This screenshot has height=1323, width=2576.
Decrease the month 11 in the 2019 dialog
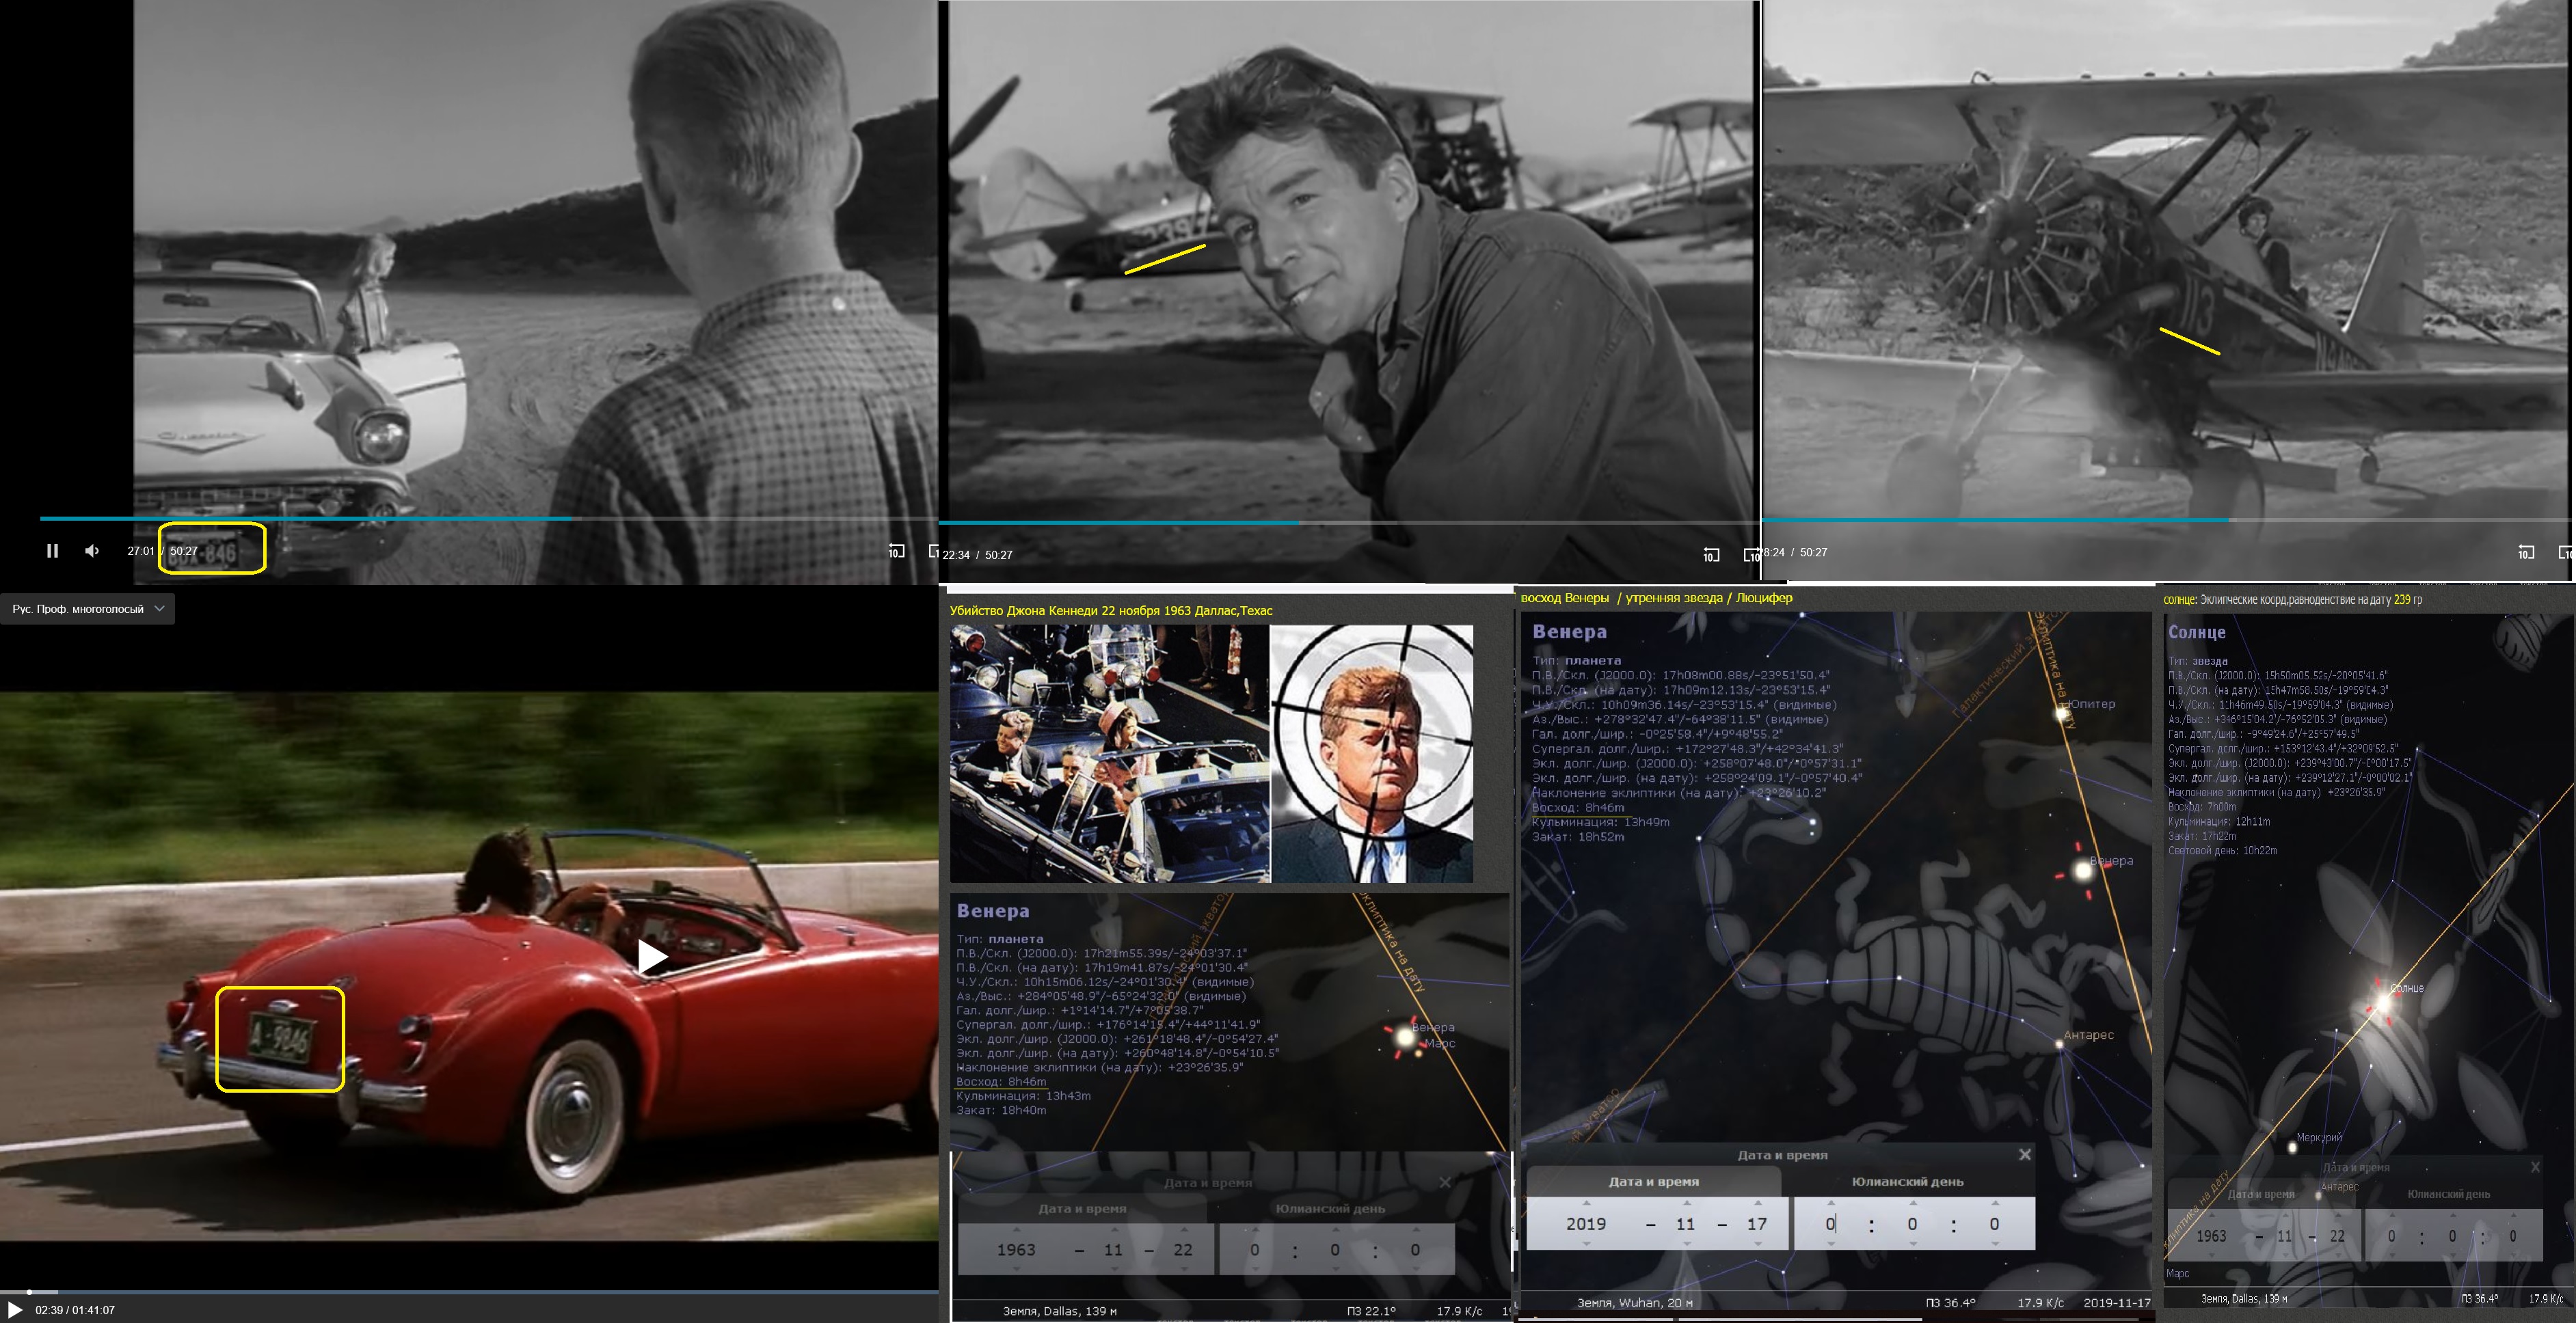pyautogui.click(x=1686, y=1244)
